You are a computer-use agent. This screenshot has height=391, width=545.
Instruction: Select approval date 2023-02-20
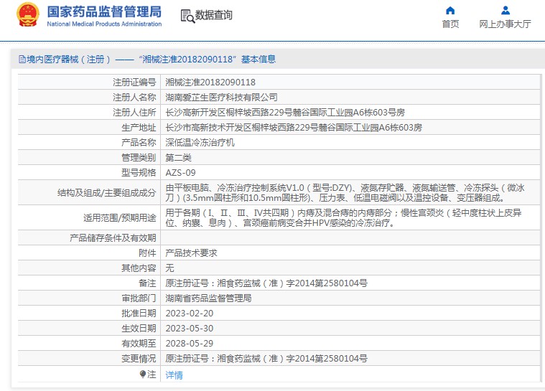click(x=190, y=314)
